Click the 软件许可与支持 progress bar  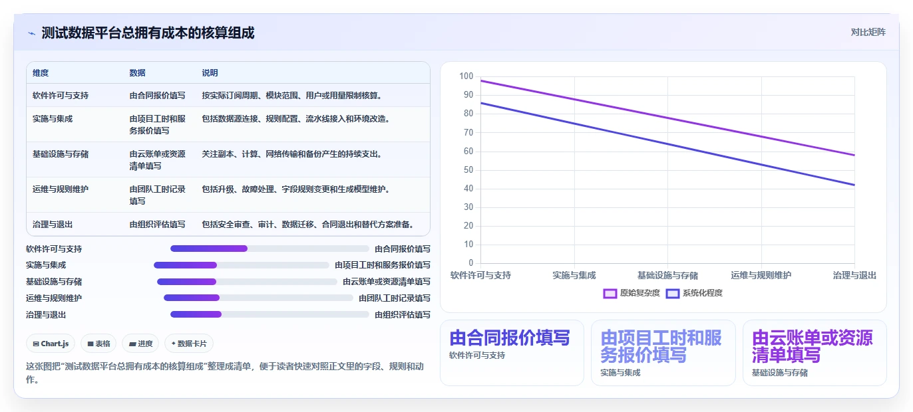(x=270, y=249)
